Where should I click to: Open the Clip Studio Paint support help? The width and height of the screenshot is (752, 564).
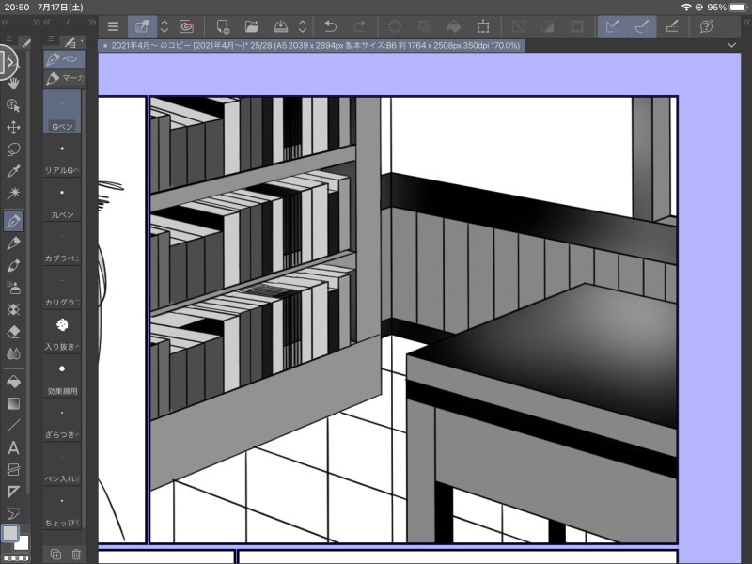[707, 26]
